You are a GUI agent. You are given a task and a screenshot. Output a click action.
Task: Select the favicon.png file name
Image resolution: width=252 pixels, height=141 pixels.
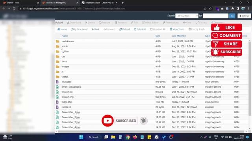click(x=67, y=97)
